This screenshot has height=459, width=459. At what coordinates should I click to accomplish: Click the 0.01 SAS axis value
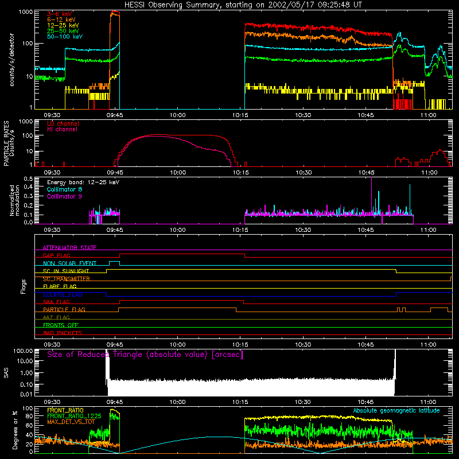coord(26,394)
